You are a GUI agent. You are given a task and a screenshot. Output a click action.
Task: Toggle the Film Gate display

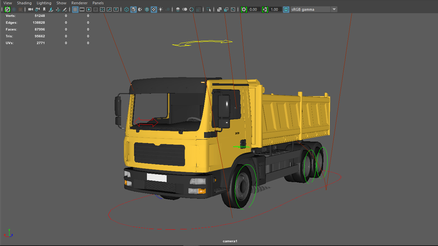tap(82, 9)
